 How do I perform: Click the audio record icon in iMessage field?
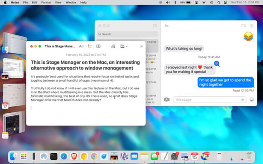tap(242, 100)
